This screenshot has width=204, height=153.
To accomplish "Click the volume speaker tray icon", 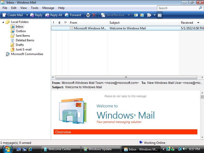I will [185, 149].
